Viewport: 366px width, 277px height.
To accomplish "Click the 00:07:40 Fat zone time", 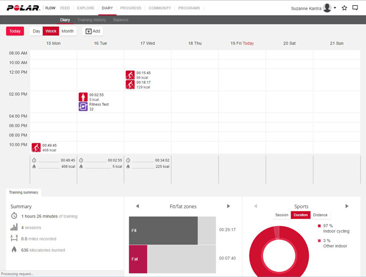I will click(x=228, y=258).
